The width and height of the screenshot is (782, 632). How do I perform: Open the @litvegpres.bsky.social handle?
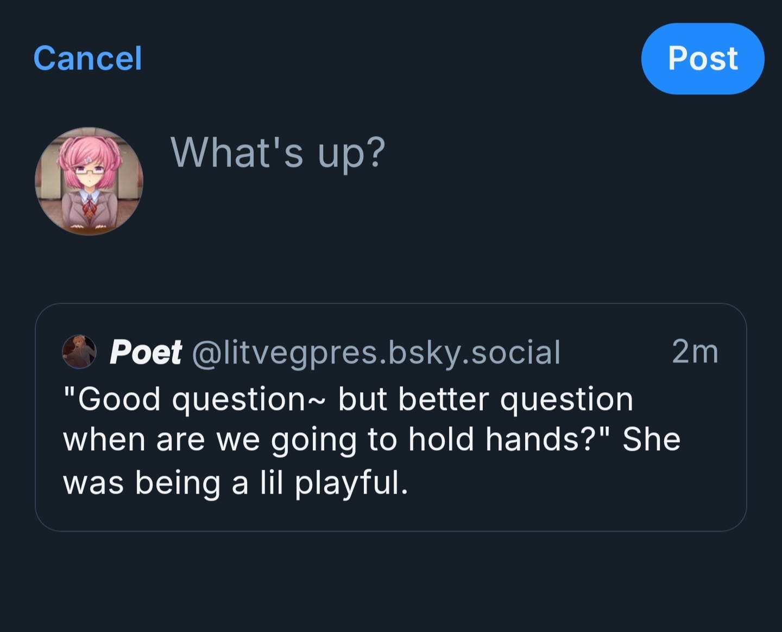pos(376,352)
